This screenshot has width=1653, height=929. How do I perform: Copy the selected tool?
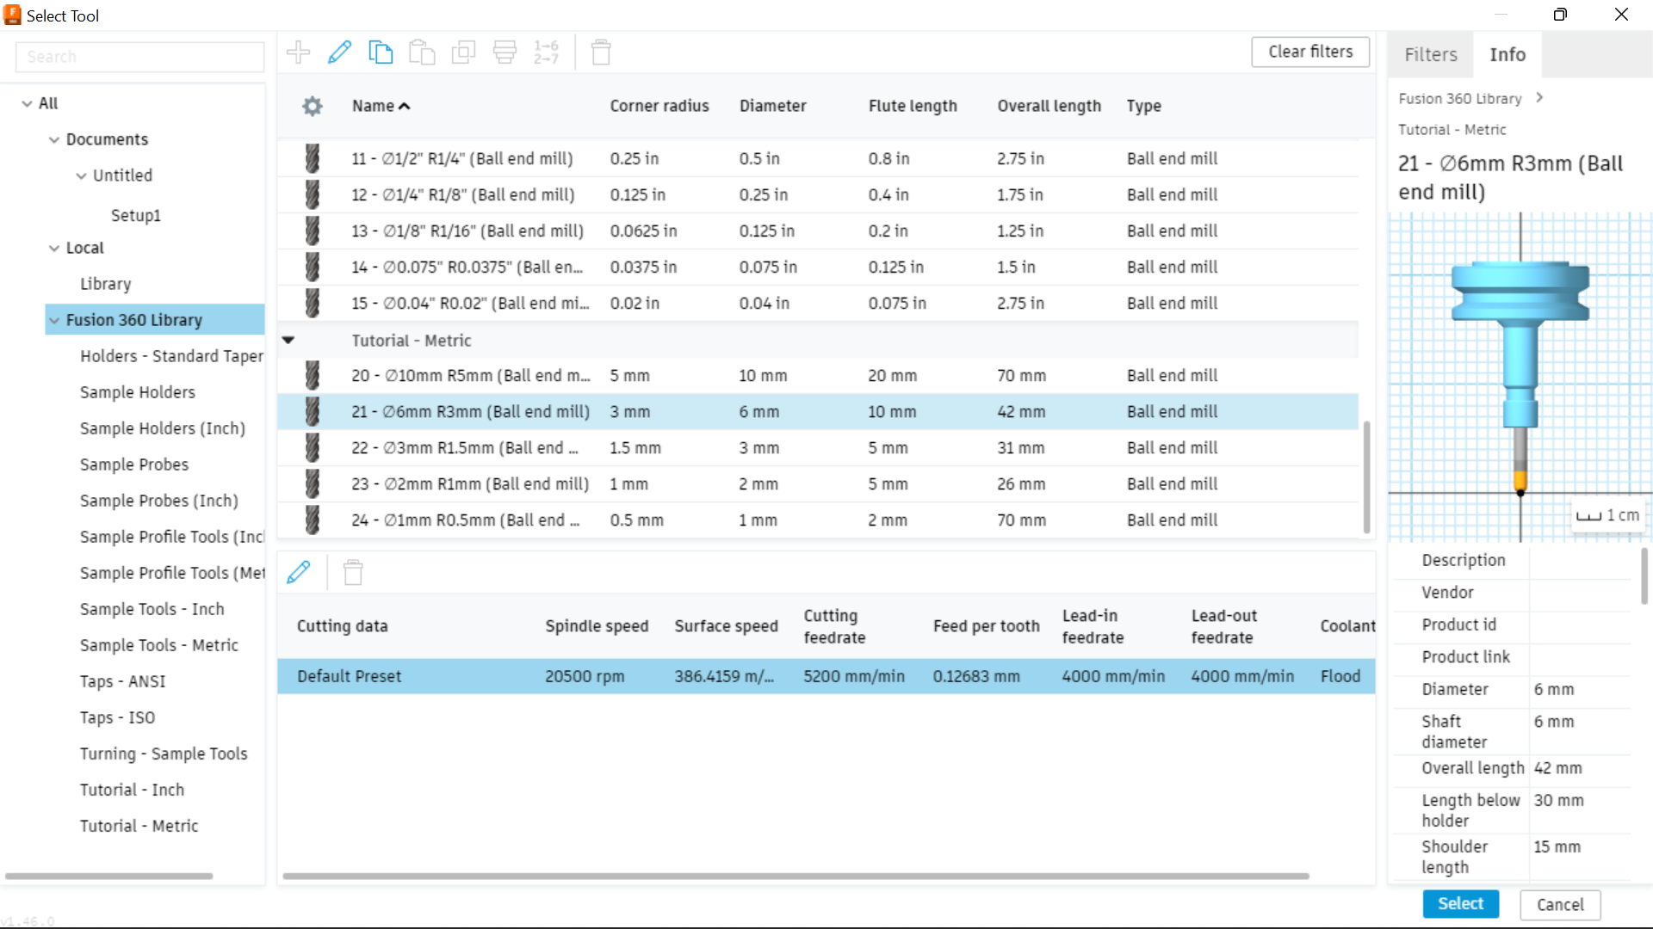point(381,52)
